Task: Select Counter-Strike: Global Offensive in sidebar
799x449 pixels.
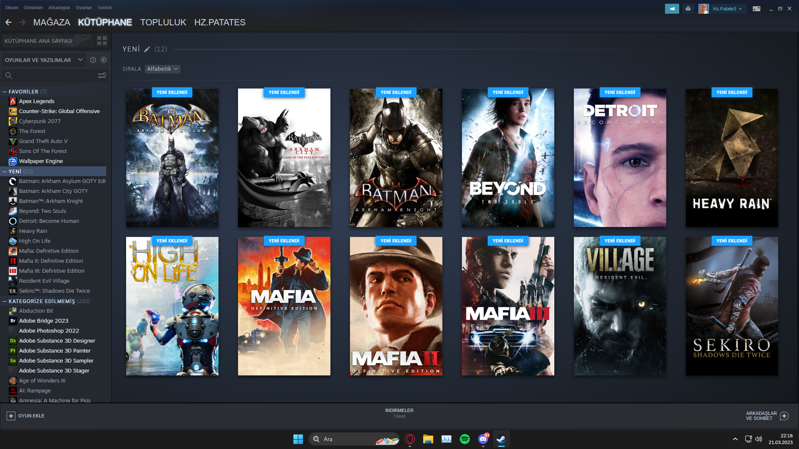Action: pos(53,111)
